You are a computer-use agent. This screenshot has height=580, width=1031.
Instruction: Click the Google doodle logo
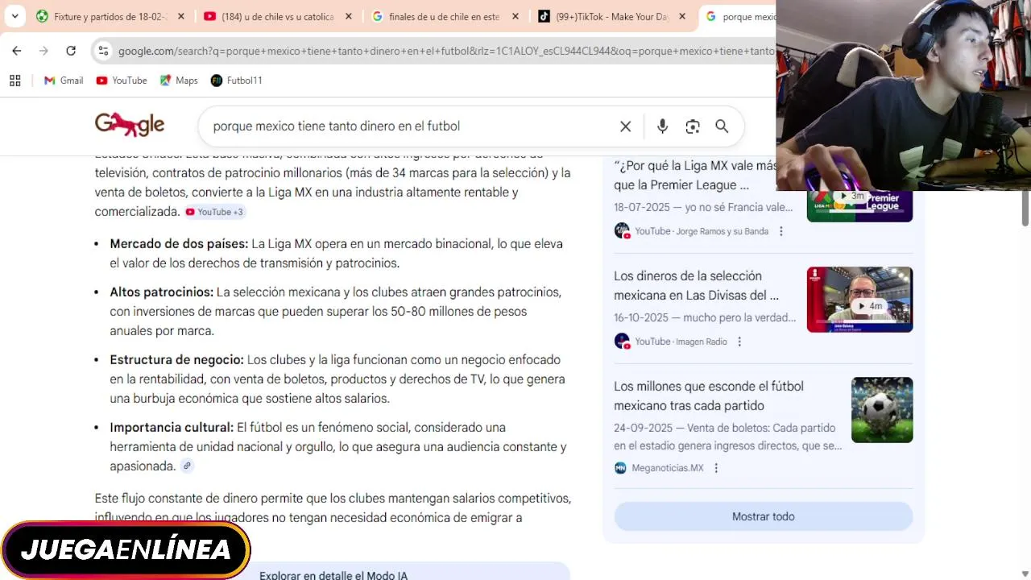click(130, 124)
